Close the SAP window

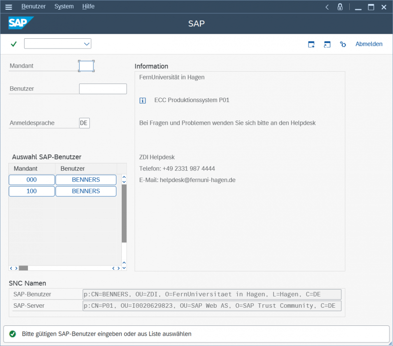(x=384, y=7)
